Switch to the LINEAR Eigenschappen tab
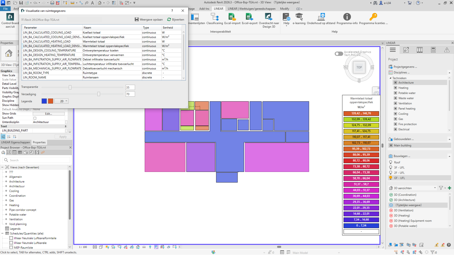 click(x=16, y=142)
